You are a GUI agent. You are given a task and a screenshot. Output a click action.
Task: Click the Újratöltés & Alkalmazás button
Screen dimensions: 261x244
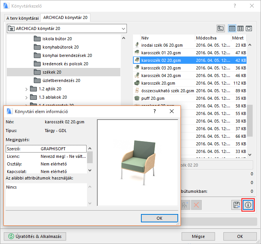click(35, 236)
